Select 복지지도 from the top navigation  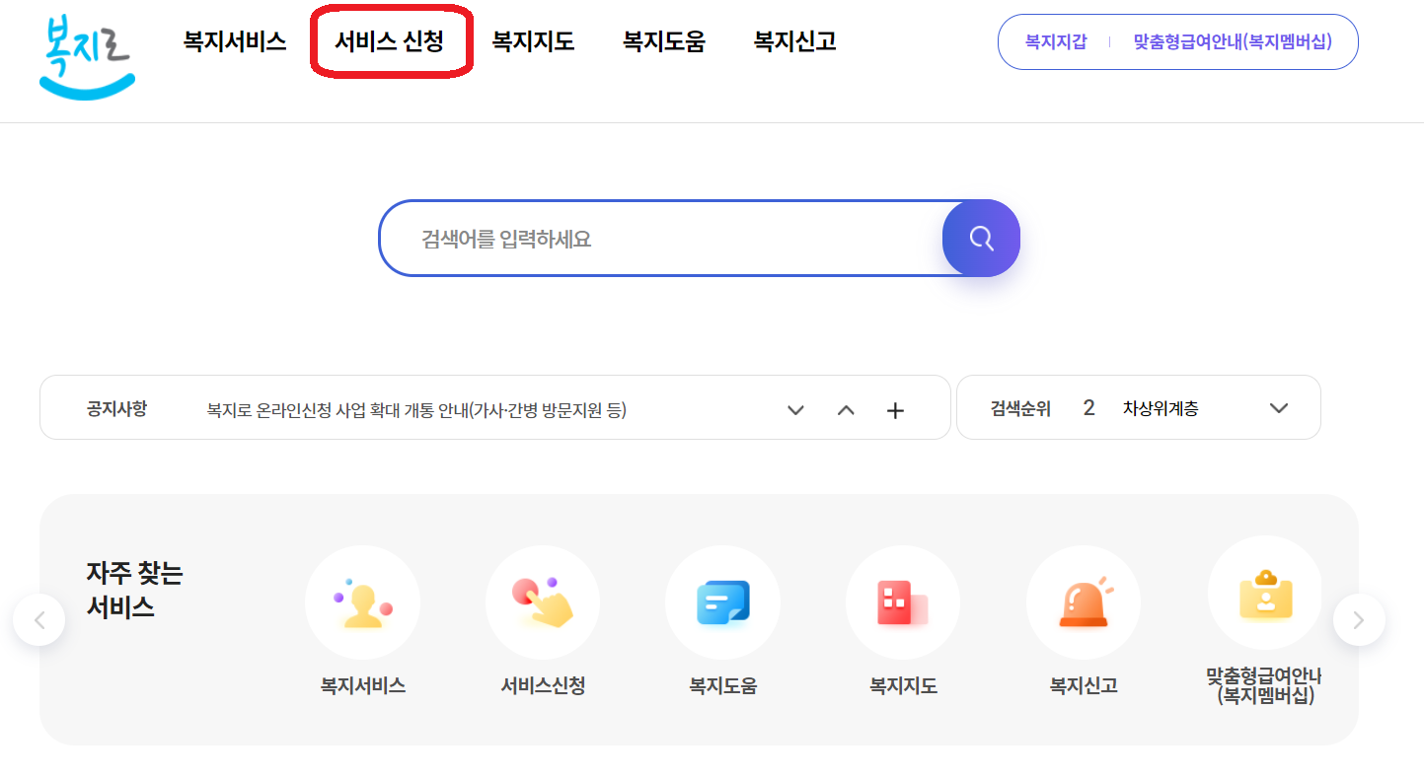click(x=533, y=41)
